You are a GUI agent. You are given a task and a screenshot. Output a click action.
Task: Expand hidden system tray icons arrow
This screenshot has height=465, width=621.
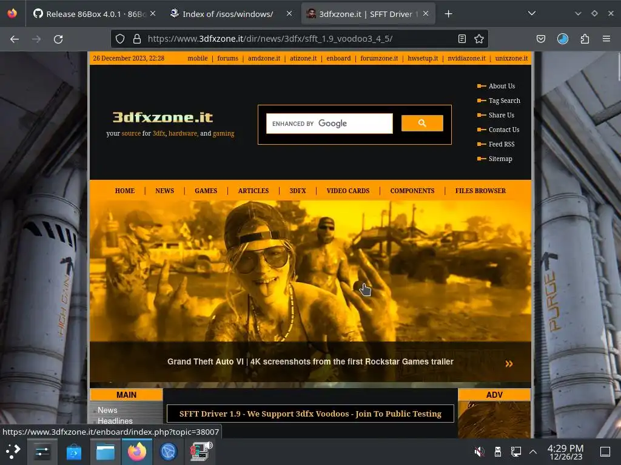pyautogui.click(x=533, y=452)
